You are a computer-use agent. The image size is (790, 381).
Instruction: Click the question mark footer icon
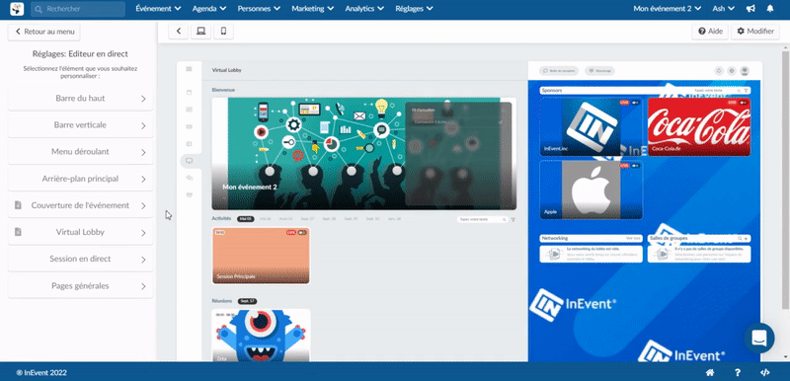coord(738,373)
